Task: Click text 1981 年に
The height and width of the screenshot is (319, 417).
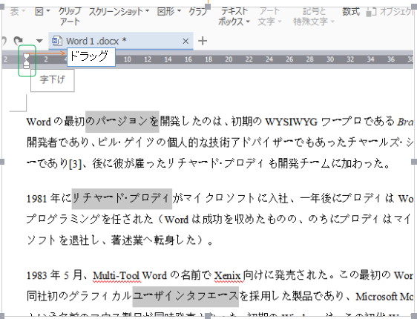Action: tap(49, 199)
